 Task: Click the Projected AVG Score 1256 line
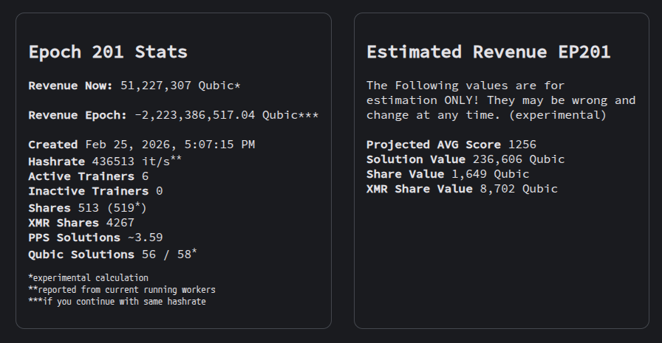451,145
